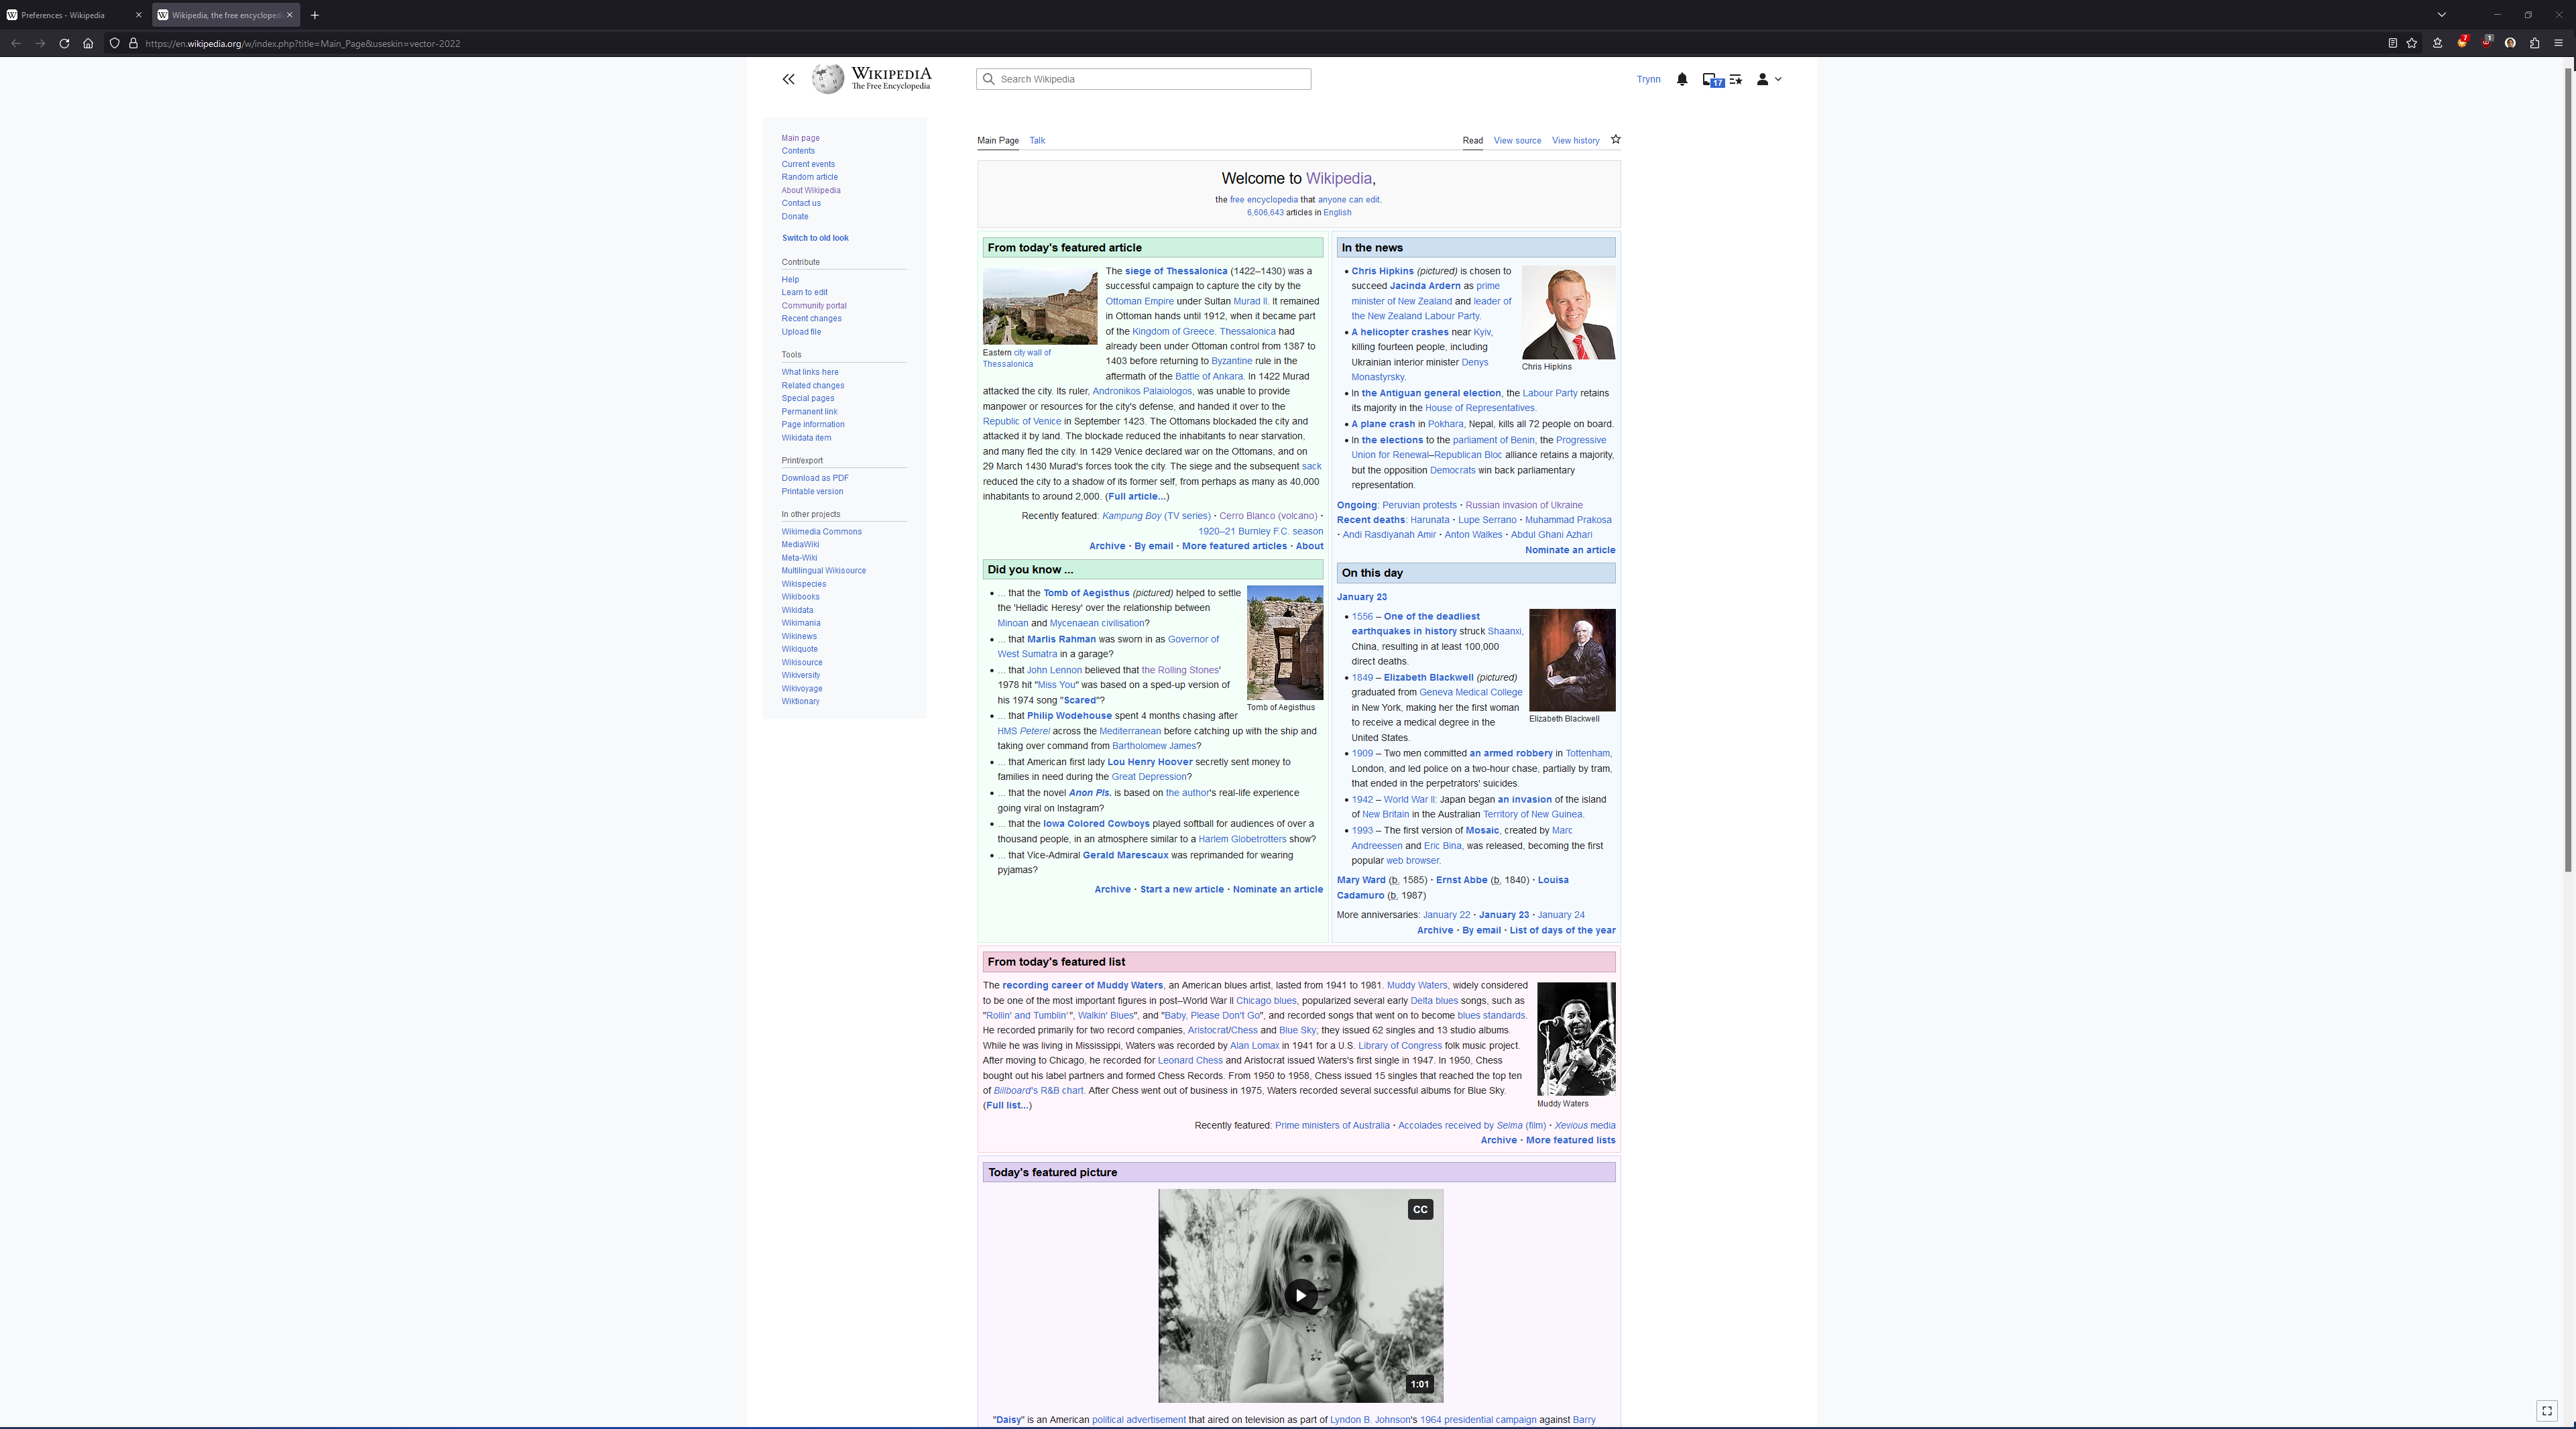Open the alerts bell icon

click(x=1682, y=79)
